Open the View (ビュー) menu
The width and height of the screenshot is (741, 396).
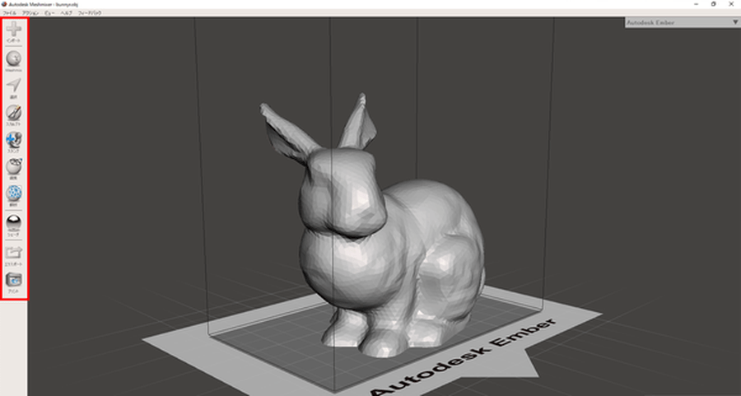click(x=49, y=13)
